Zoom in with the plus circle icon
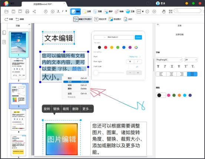This screenshot has width=205, height=159. coord(154,11)
